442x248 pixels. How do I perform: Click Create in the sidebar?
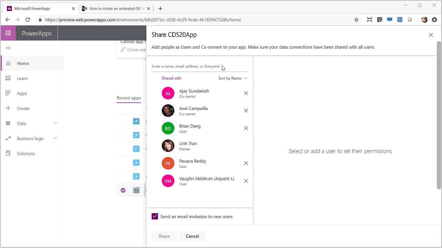coord(23,108)
